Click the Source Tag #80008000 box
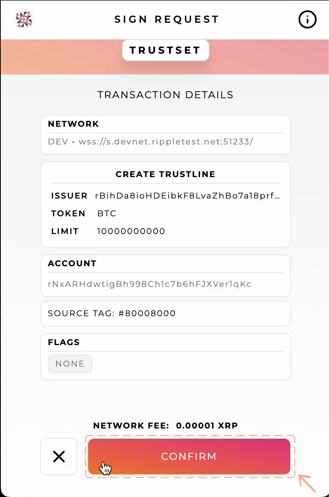Screen dimensions: 329x497 point(165,313)
